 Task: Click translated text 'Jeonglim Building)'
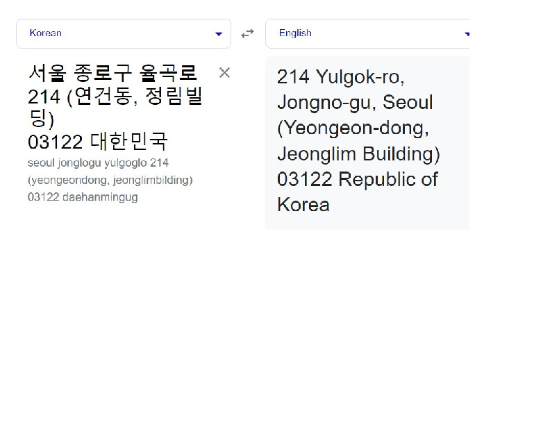(358, 153)
